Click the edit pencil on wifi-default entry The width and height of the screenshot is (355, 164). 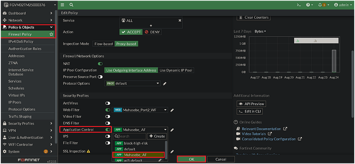tap(160, 160)
